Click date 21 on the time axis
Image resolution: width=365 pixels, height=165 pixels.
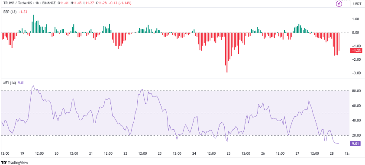pos(91,153)
